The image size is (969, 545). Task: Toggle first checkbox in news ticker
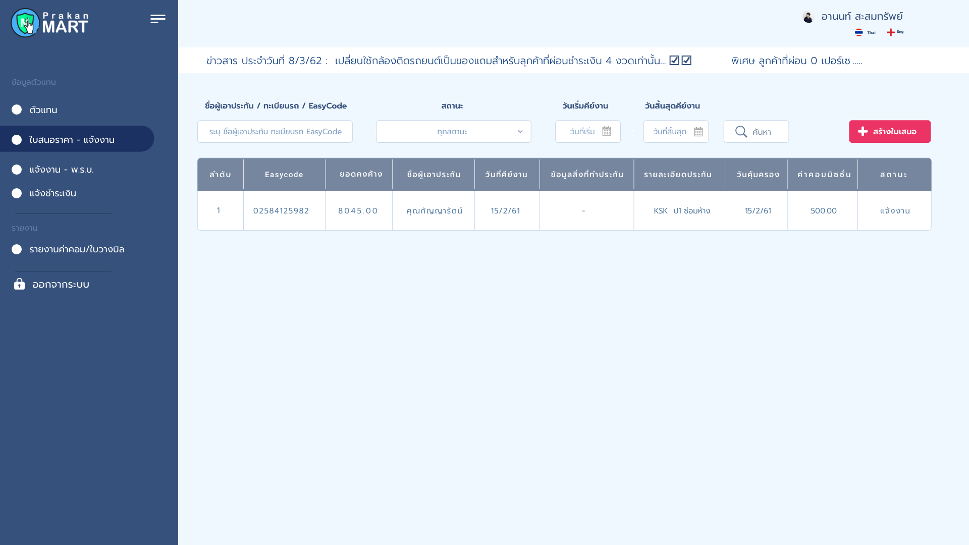pos(674,61)
